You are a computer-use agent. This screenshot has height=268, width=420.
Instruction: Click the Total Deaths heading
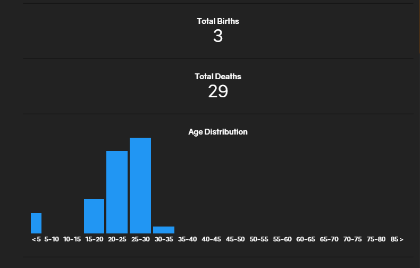[x=218, y=77]
